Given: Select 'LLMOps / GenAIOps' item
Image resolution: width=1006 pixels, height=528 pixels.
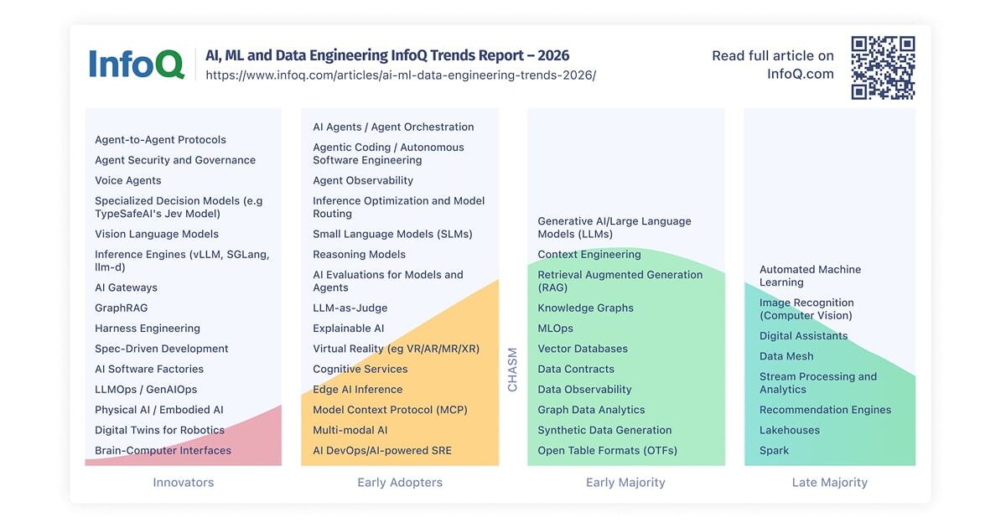Looking at the screenshot, I should click(146, 390).
